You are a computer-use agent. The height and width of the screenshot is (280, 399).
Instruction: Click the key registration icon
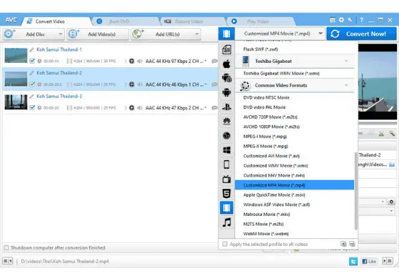point(350,20)
